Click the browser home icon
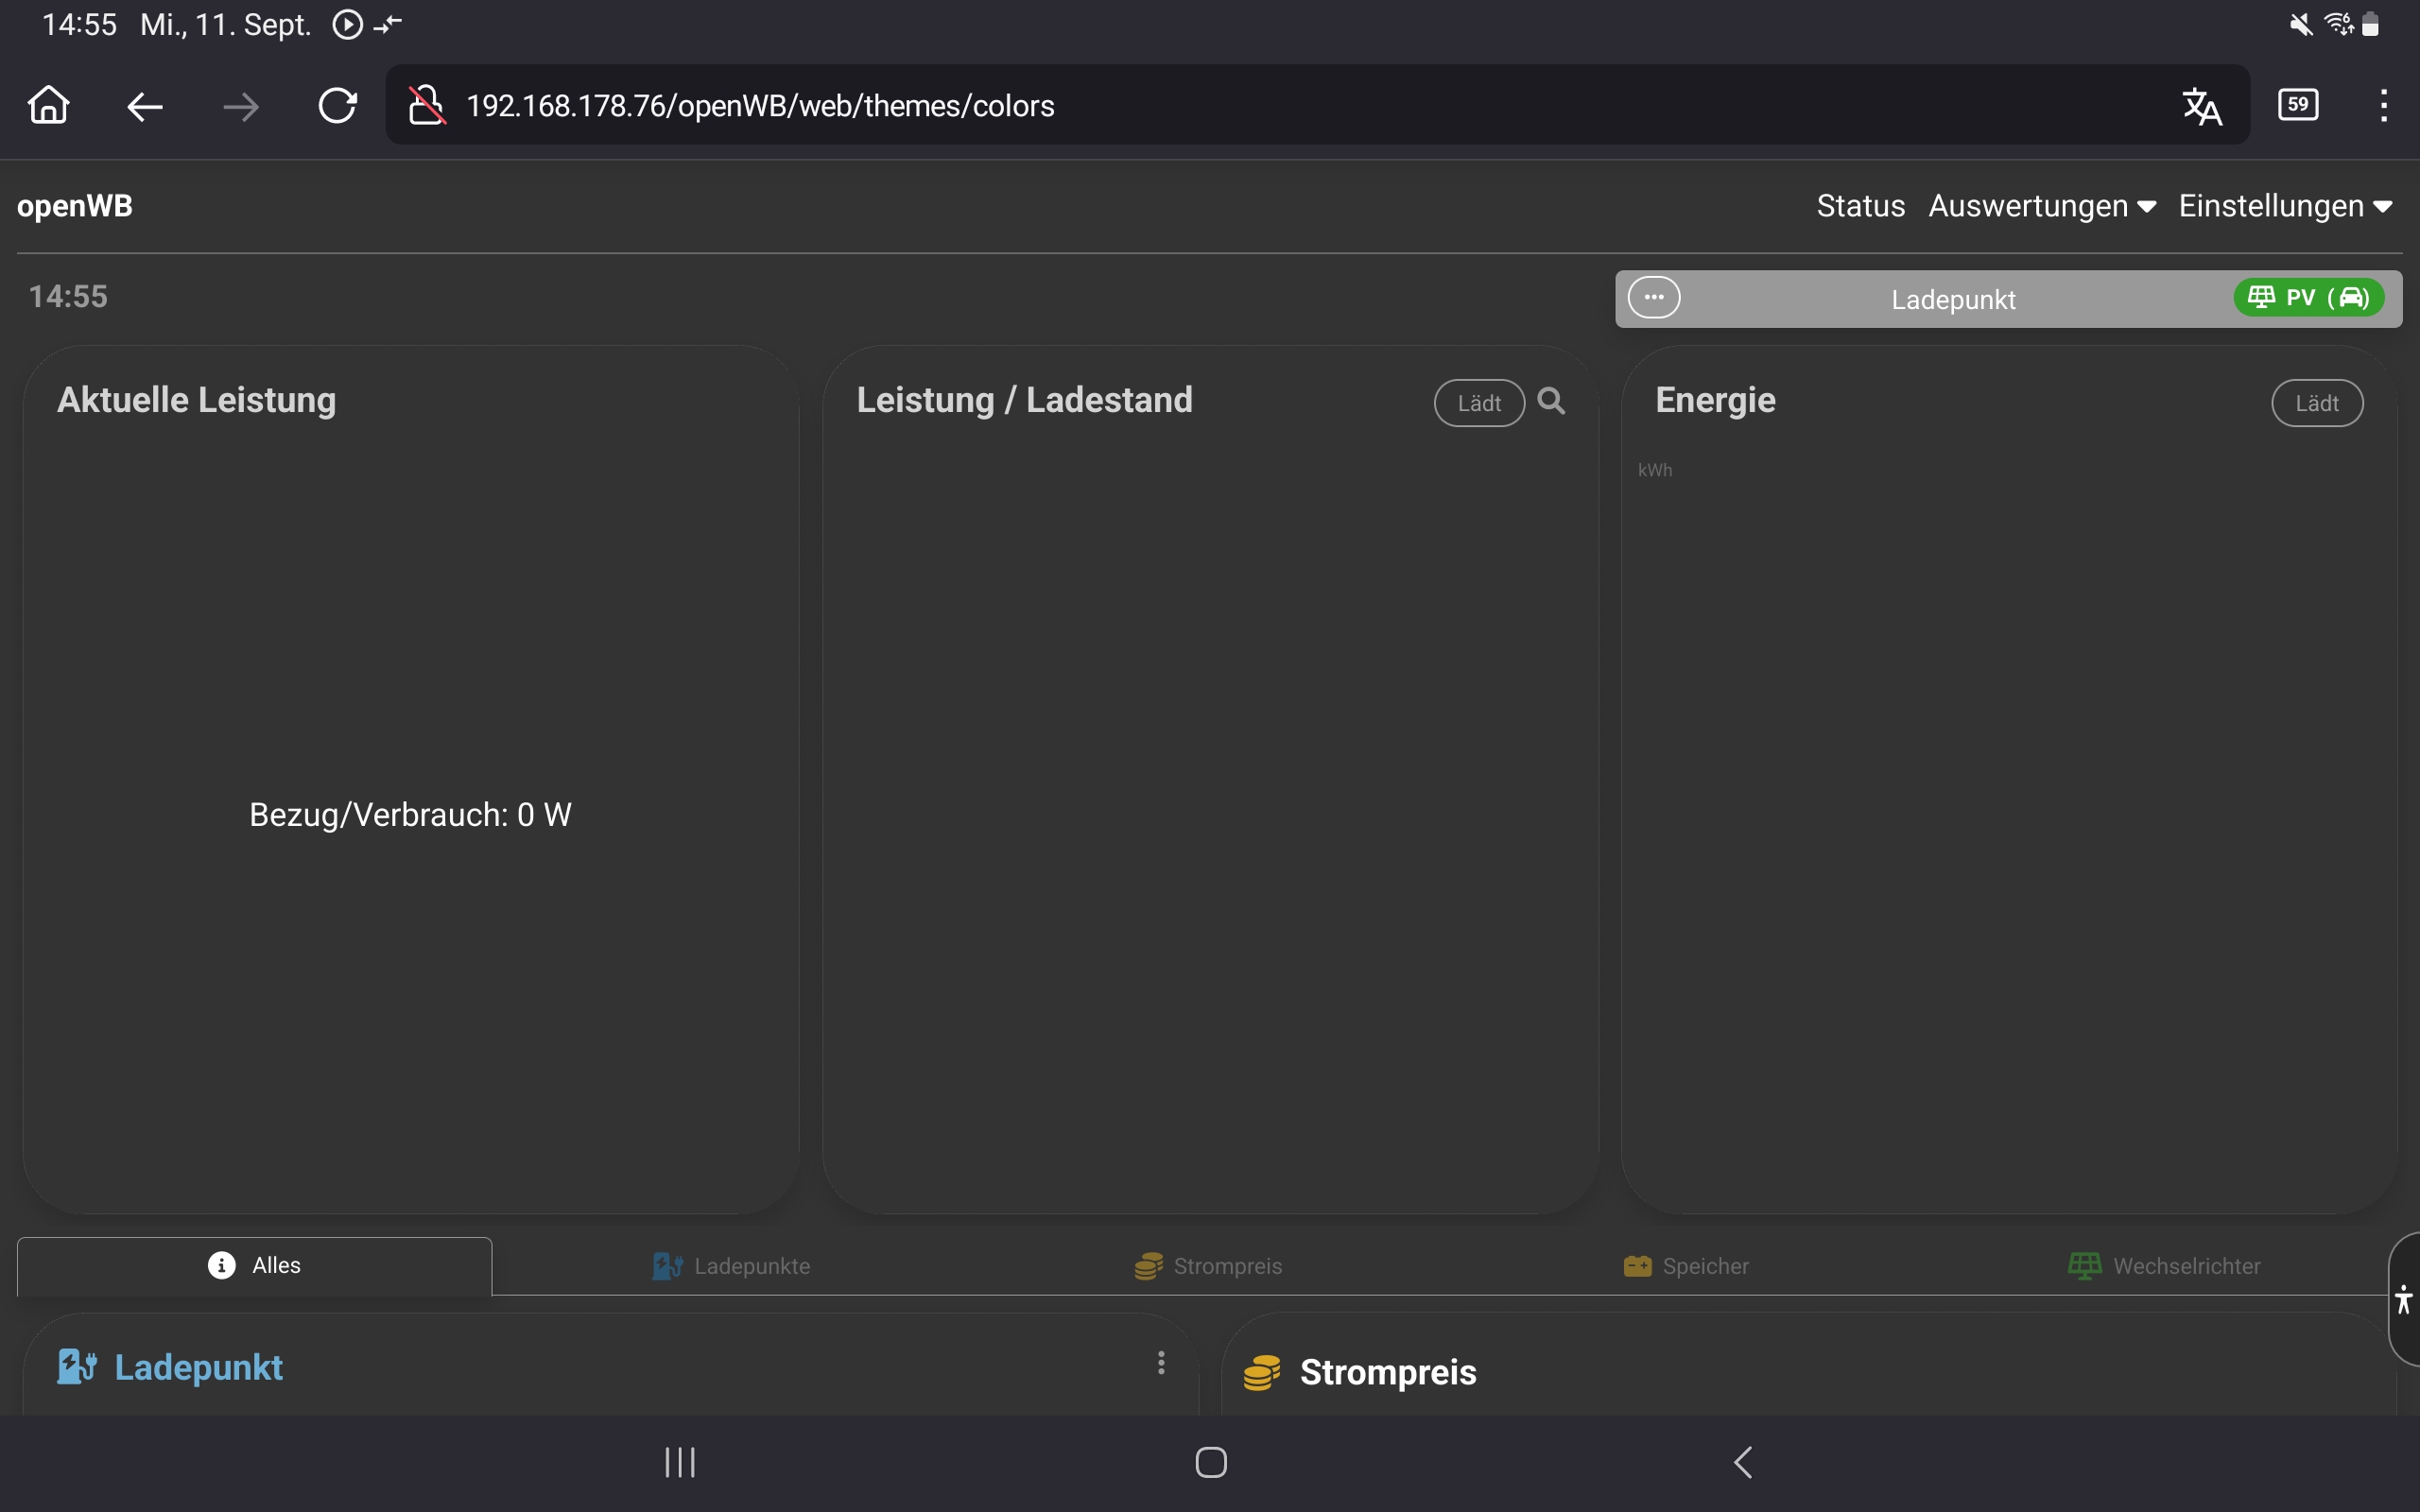The image size is (2420, 1512). [x=48, y=105]
